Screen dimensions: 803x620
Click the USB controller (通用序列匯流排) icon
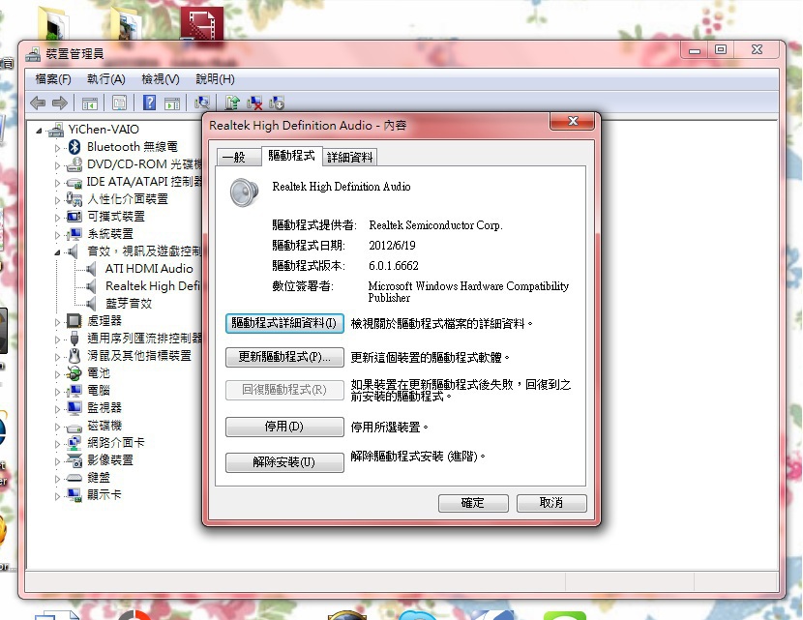pos(74,339)
